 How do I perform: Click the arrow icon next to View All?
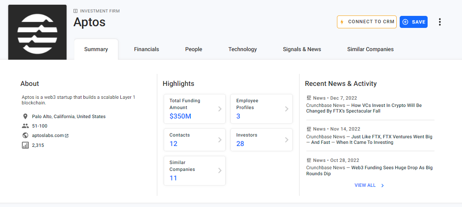point(382,186)
